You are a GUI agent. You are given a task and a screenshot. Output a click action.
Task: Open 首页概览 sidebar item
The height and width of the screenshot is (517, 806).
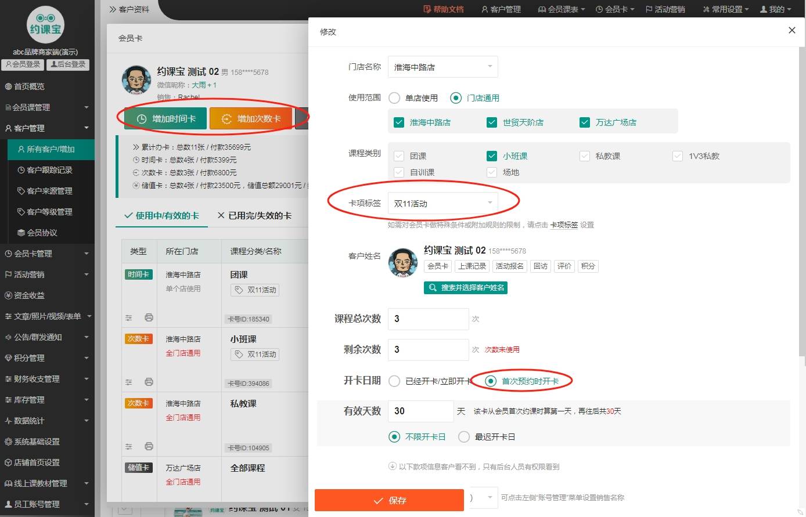pos(47,86)
